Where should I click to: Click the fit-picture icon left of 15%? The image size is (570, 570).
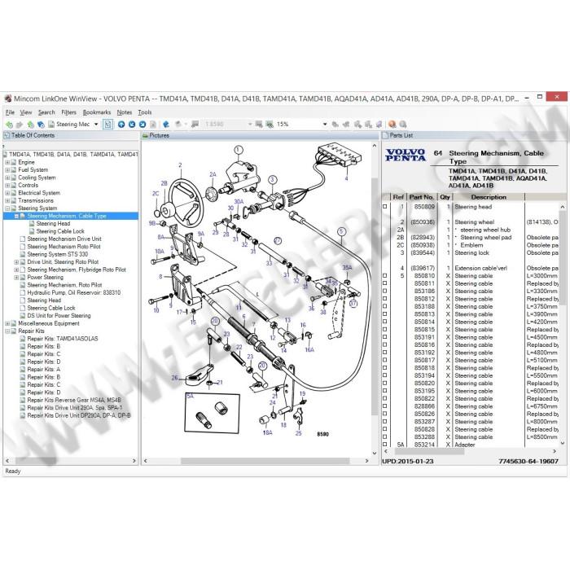(x=259, y=125)
